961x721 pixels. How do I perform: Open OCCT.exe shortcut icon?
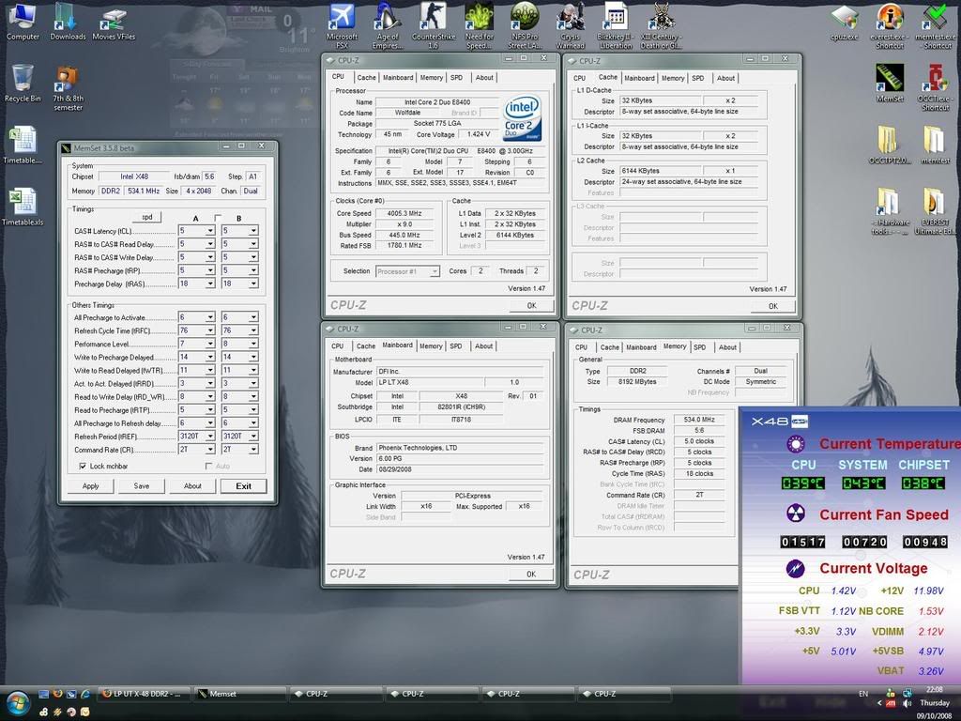point(936,87)
